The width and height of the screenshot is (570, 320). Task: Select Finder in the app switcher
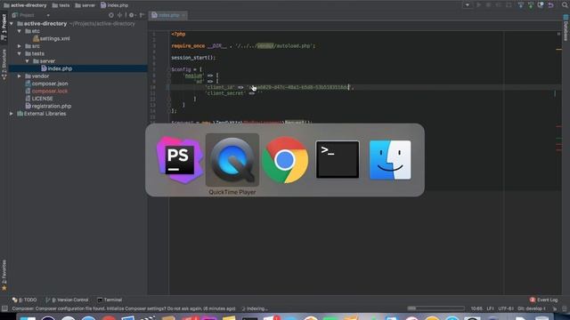click(x=390, y=160)
